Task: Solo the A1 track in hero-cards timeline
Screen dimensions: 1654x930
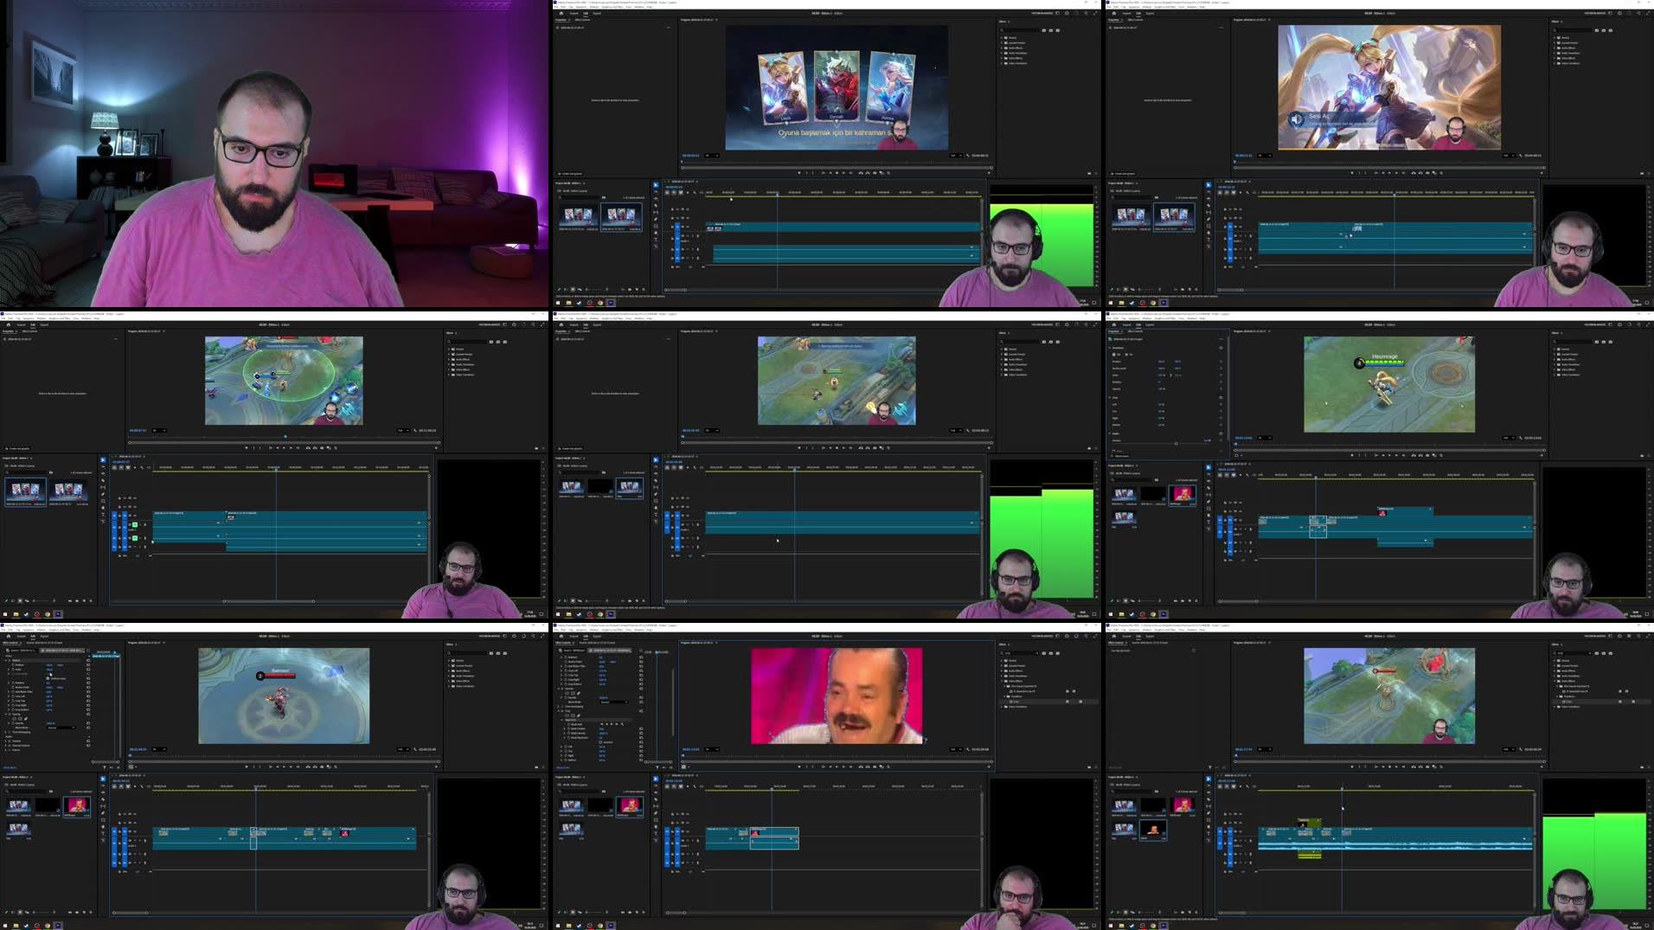Action: pos(693,236)
